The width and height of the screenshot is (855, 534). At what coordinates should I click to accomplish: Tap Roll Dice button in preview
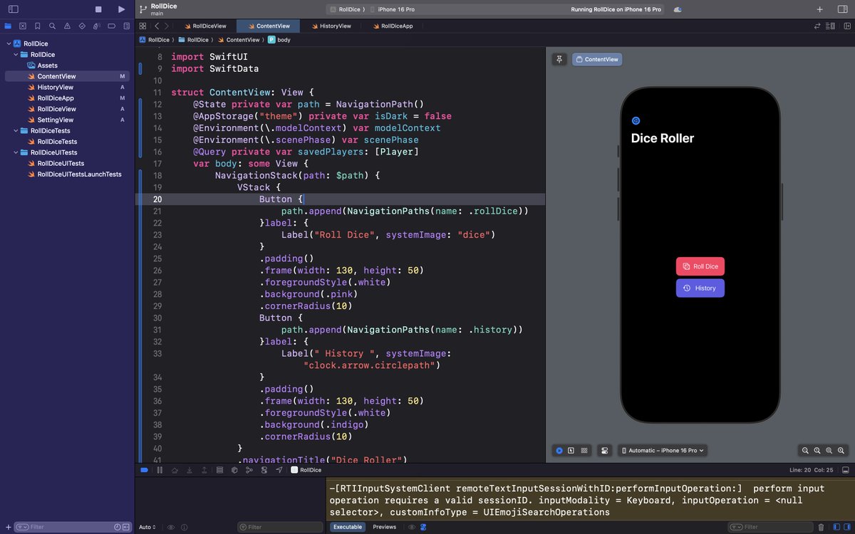(x=700, y=266)
